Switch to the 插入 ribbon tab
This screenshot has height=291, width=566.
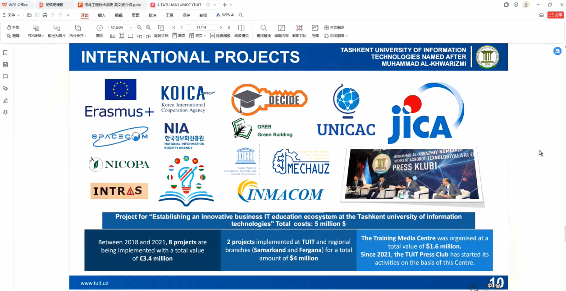click(x=101, y=15)
